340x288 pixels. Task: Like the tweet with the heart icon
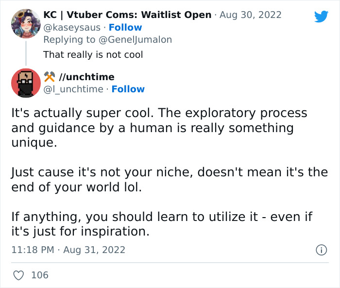[18, 275]
